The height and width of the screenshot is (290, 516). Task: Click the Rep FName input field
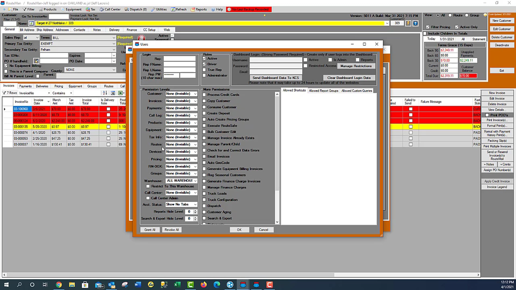tap(180, 64)
